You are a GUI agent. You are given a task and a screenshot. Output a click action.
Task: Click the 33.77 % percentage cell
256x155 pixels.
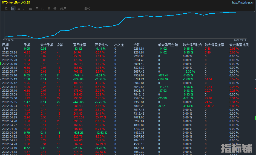pyautogui.click(x=101, y=117)
